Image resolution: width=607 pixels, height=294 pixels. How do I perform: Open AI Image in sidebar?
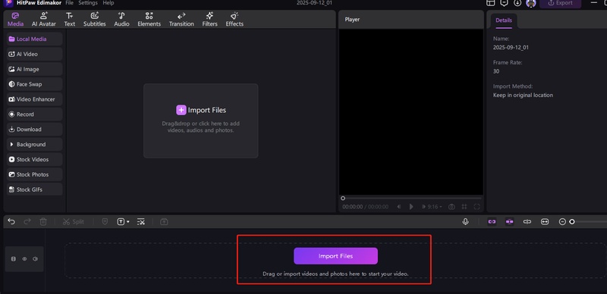[34, 69]
